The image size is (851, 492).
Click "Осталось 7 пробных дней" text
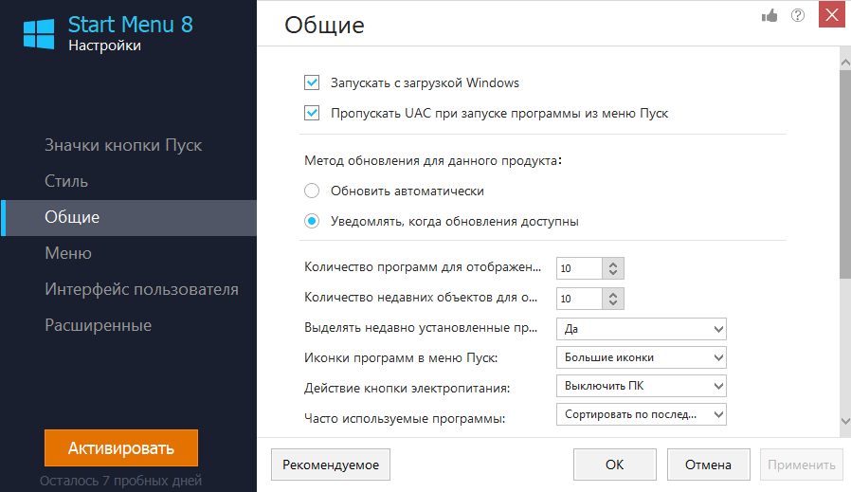point(120,481)
